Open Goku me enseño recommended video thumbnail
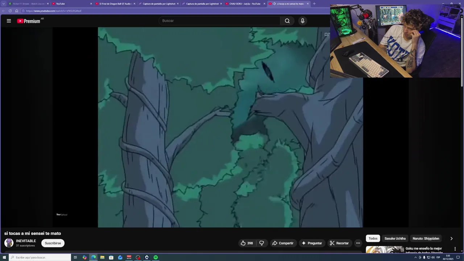Screen dimensions: 464x261 click(x=385, y=249)
